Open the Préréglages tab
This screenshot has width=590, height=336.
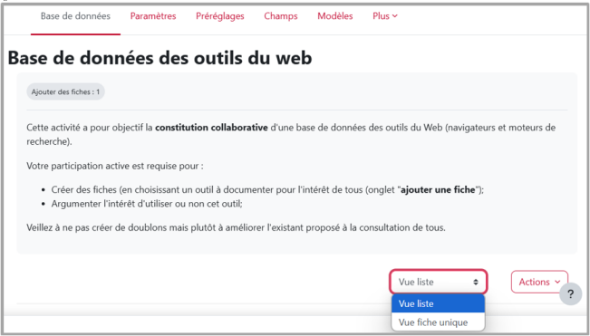coord(220,16)
